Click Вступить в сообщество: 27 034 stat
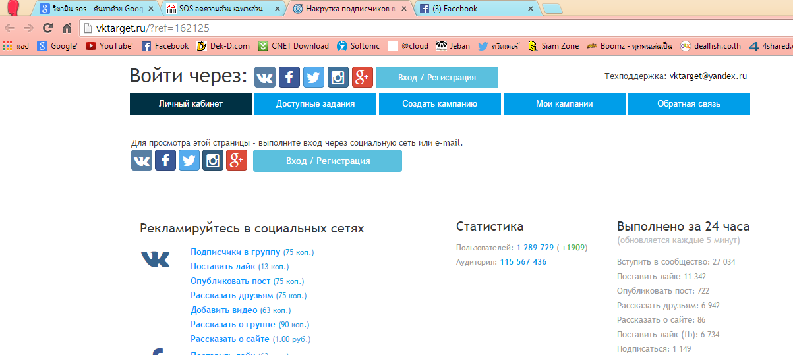The image size is (793, 355). [676, 262]
